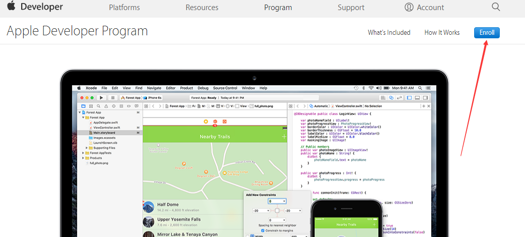Screen dimensions: 525x237
Task: Click the assistant editor linked-rings icon
Action: click(391, 97)
